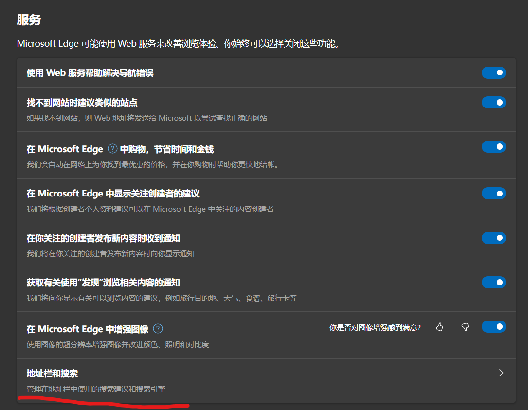Give thumbs down for image enhancement feedback
The height and width of the screenshot is (410, 528).
click(x=465, y=327)
